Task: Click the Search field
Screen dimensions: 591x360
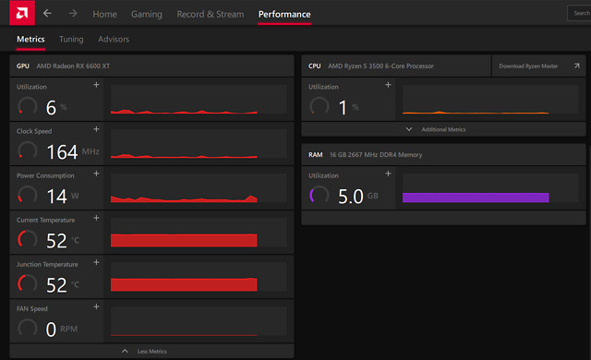Action: tap(579, 13)
